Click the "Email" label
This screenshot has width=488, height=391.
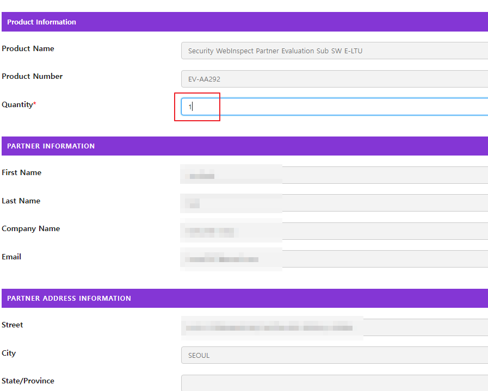point(11,257)
